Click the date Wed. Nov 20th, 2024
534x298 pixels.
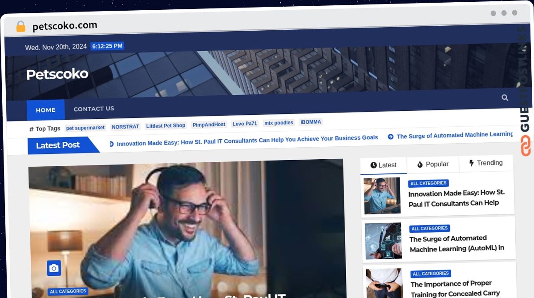(56, 47)
